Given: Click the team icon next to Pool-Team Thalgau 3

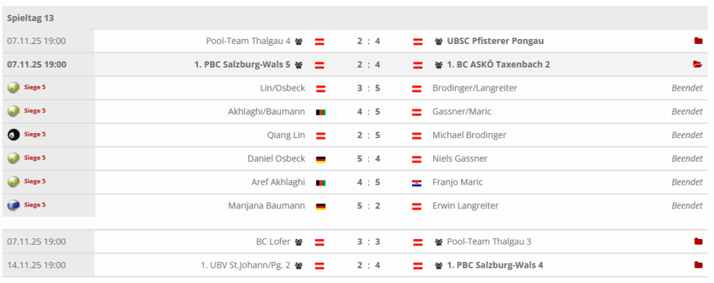Looking at the screenshot, I should [x=439, y=242].
